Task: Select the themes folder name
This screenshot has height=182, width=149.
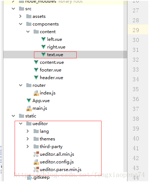Action: click(47, 139)
